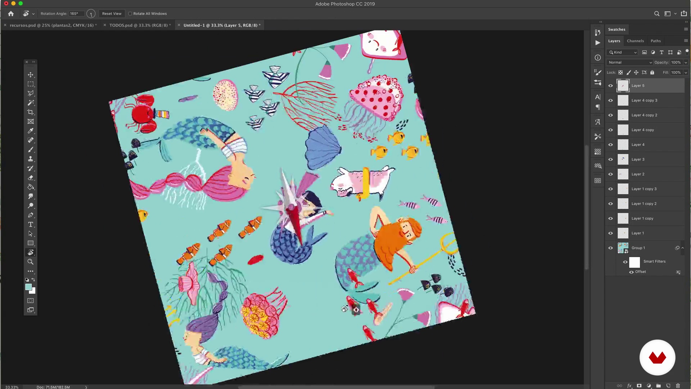Hide Layer 3 with its eye icon
The image size is (691, 389).
(610, 160)
